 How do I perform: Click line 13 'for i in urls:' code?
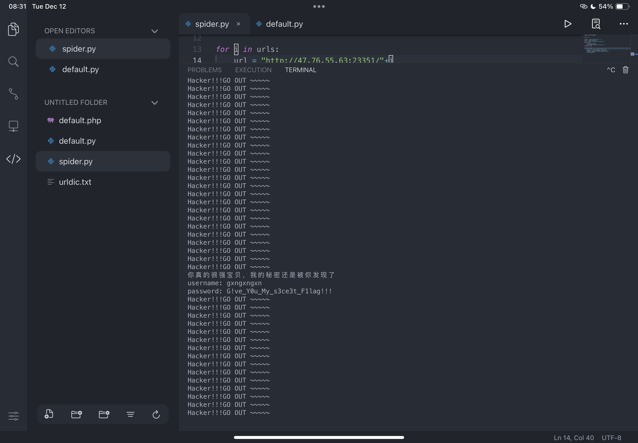pyautogui.click(x=247, y=49)
